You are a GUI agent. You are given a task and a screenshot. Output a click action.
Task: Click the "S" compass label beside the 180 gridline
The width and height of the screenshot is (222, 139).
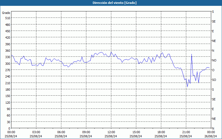pyautogui.click(x=213, y=90)
